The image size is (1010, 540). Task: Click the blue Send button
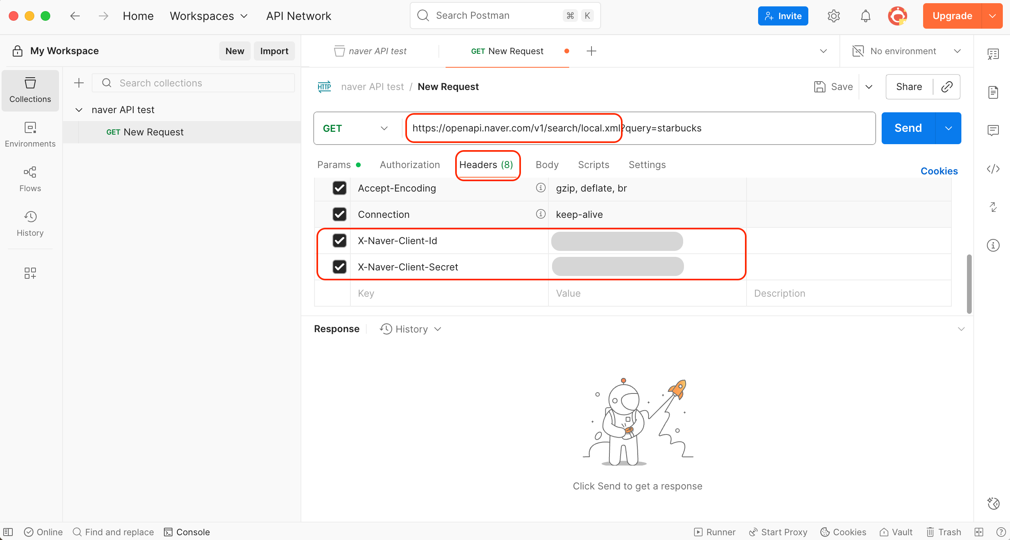pyautogui.click(x=908, y=128)
